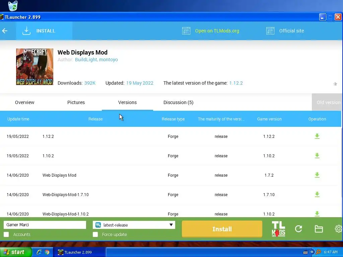The width and height of the screenshot is (343, 257).
Task: Switch to the Overview tab
Action: pyautogui.click(x=24, y=102)
